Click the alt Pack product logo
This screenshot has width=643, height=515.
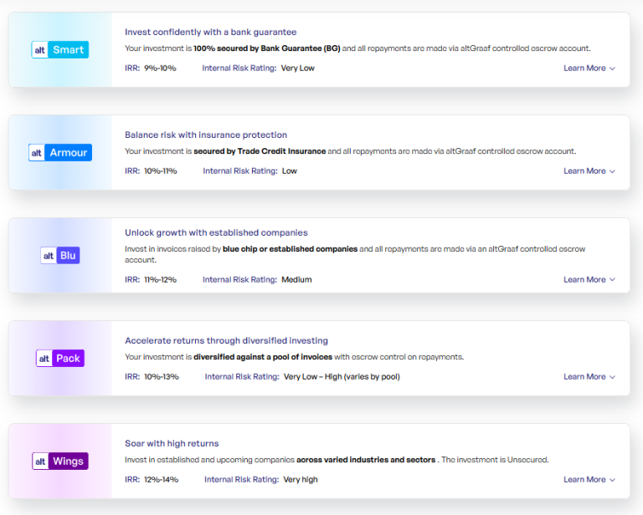pyautogui.click(x=60, y=358)
